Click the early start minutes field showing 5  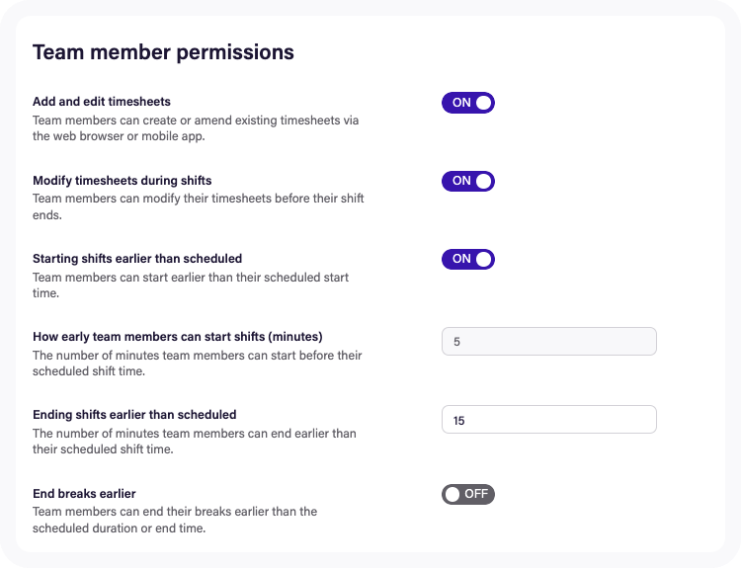548,341
